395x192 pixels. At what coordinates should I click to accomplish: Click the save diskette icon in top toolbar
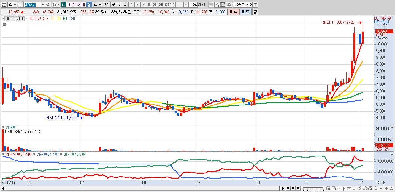223,5
